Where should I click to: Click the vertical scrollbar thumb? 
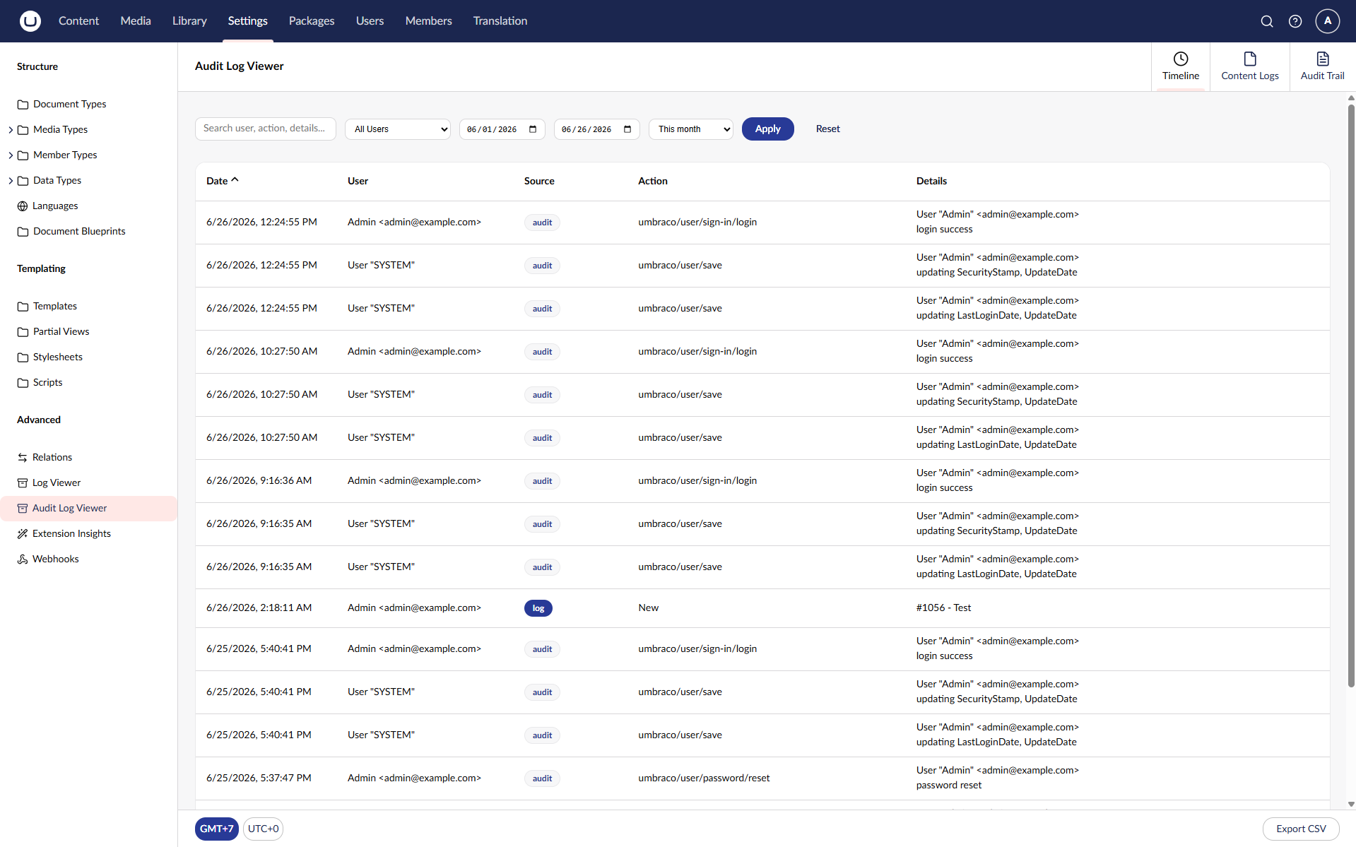click(x=1351, y=396)
